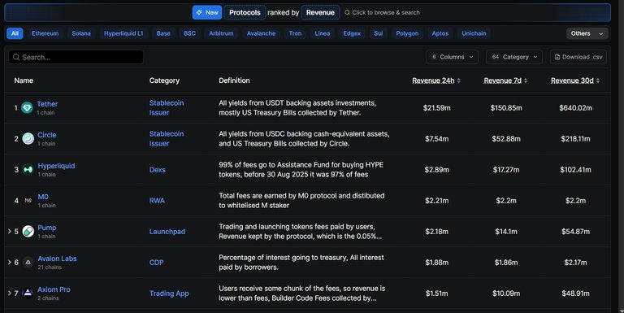Open the Others chains dropdown

click(x=587, y=33)
